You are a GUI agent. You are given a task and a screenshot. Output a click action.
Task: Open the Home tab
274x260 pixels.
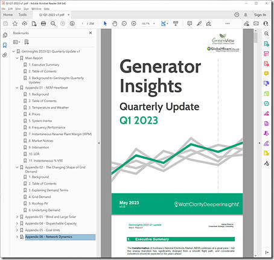pos(8,14)
